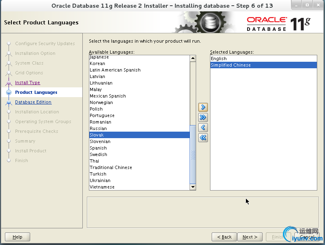Image resolution: width=325 pixels, height=245 pixels.
Task: Select Korean in Available Languages
Action: 139,63
